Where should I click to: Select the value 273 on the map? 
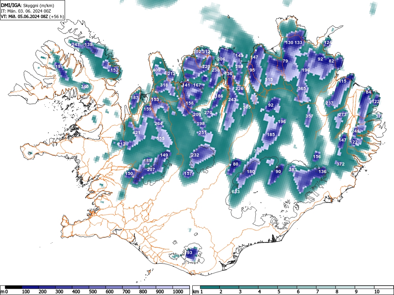(342, 114)
